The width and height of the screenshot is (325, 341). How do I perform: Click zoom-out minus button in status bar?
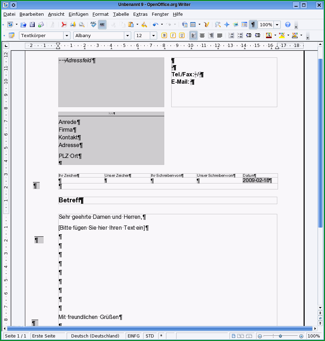(x=260, y=336)
